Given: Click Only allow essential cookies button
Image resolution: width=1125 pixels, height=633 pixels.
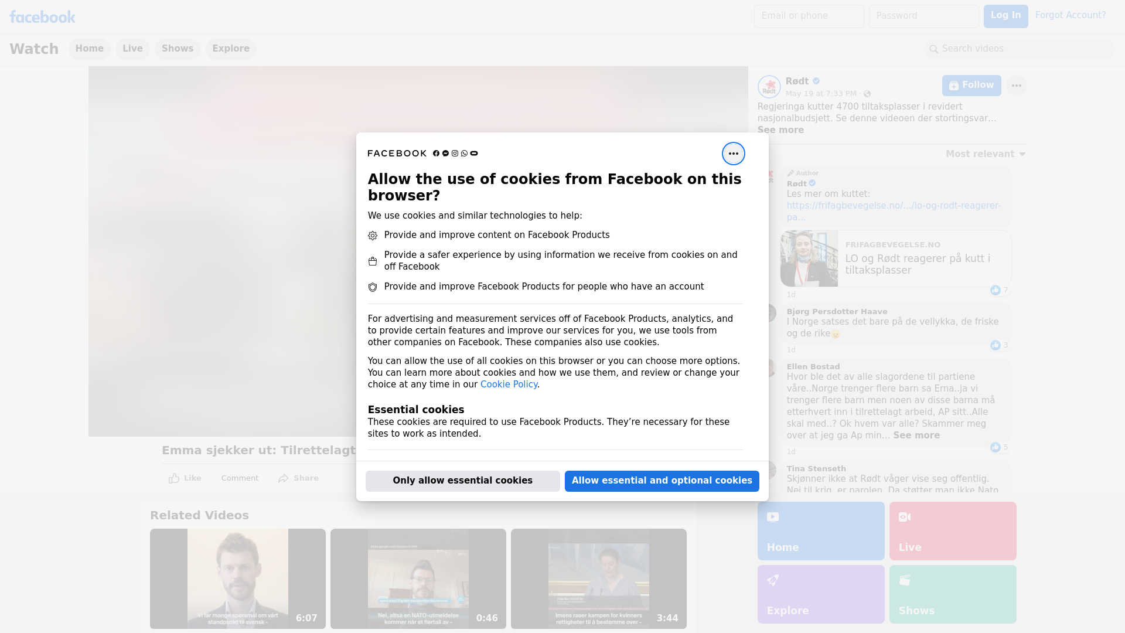Looking at the screenshot, I should click(462, 481).
